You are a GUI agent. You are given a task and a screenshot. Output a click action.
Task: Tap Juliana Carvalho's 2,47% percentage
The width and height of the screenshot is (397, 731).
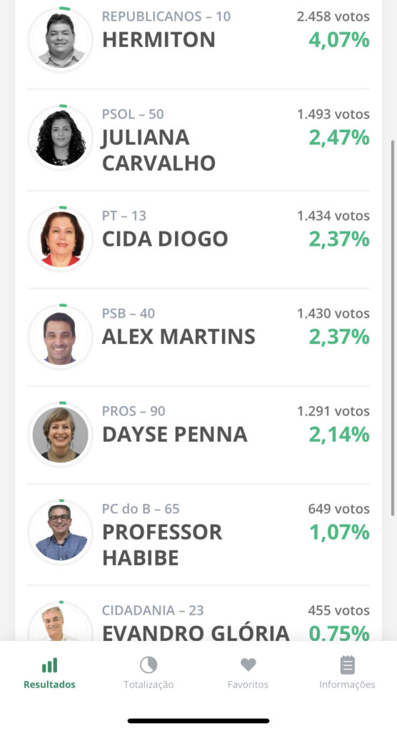[x=339, y=138]
